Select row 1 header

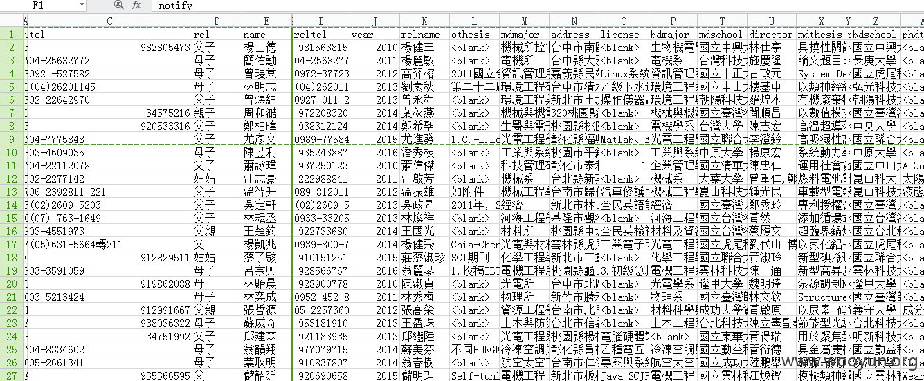point(11,34)
